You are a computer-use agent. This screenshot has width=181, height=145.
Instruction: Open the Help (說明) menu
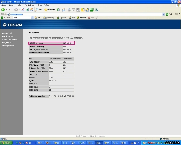coord(46,5)
